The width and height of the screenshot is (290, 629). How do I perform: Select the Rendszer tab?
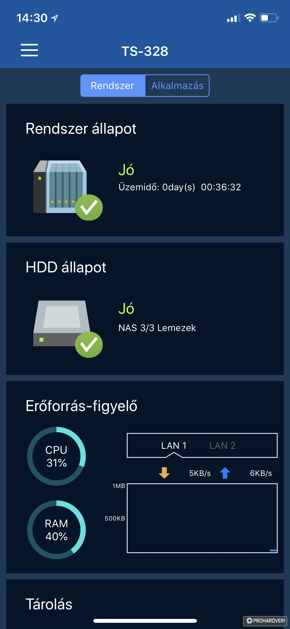(x=113, y=86)
